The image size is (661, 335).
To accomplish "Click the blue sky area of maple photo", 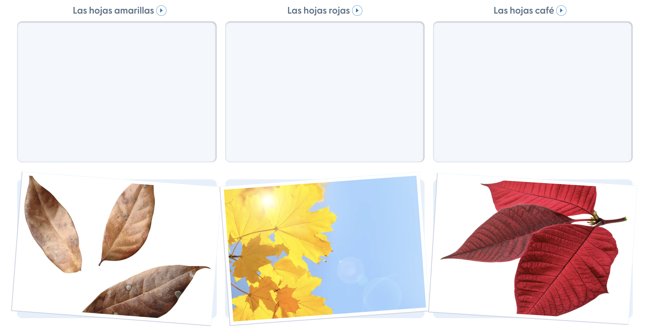I will pyautogui.click(x=379, y=240).
